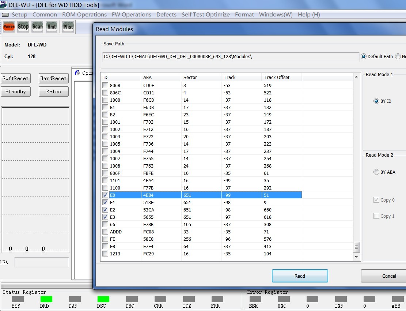Open the Common menu
Screen dimensions: 406x311
pyautogui.click(x=45, y=15)
